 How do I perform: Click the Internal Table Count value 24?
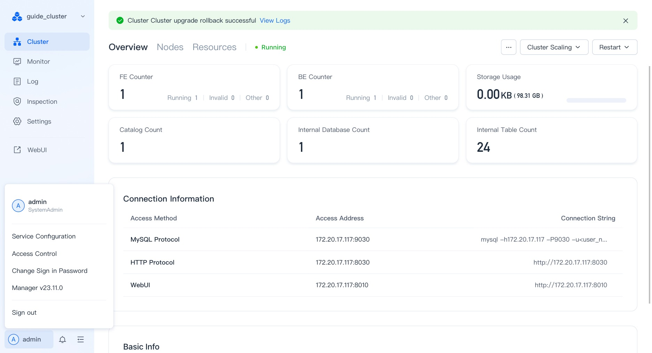(483, 147)
